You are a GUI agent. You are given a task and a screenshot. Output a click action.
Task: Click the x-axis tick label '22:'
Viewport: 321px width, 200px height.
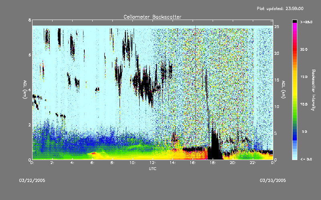point(253,163)
